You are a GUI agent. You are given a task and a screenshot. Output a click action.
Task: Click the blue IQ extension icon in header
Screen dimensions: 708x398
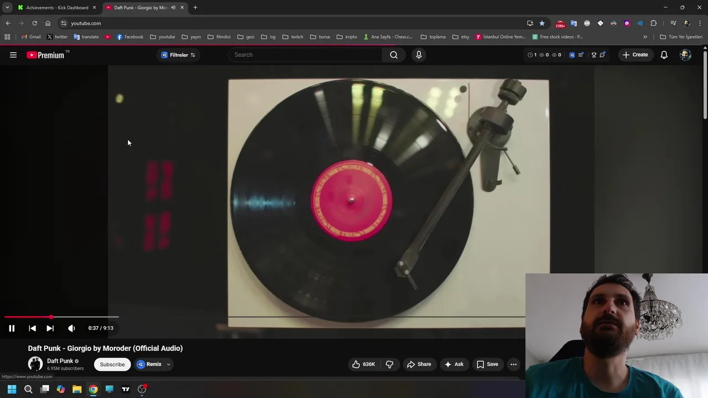pos(572,55)
